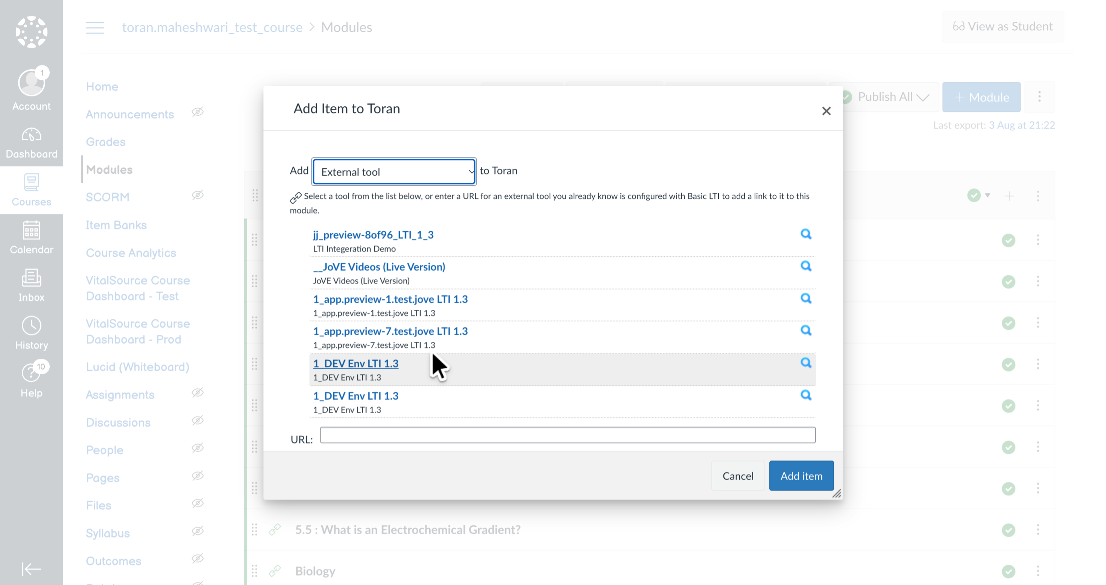Viewport: 1106px width, 585px height.
Task: Open Item Banks in course navigation
Action: [x=116, y=225]
